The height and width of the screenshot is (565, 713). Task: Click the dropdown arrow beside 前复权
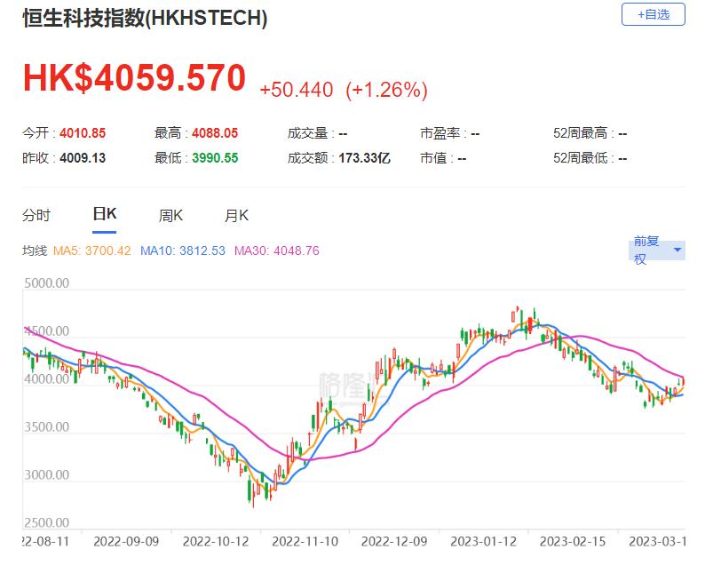tap(677, 251)
